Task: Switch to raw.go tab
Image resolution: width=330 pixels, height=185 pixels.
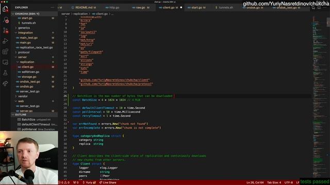Action: tap(141, 8)
